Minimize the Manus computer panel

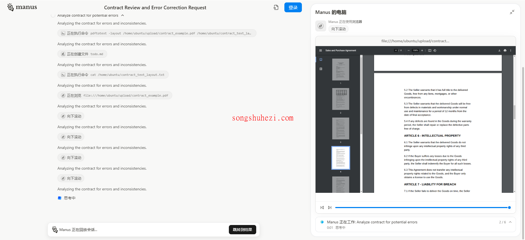pyautogui.click(x=512, y=12)
